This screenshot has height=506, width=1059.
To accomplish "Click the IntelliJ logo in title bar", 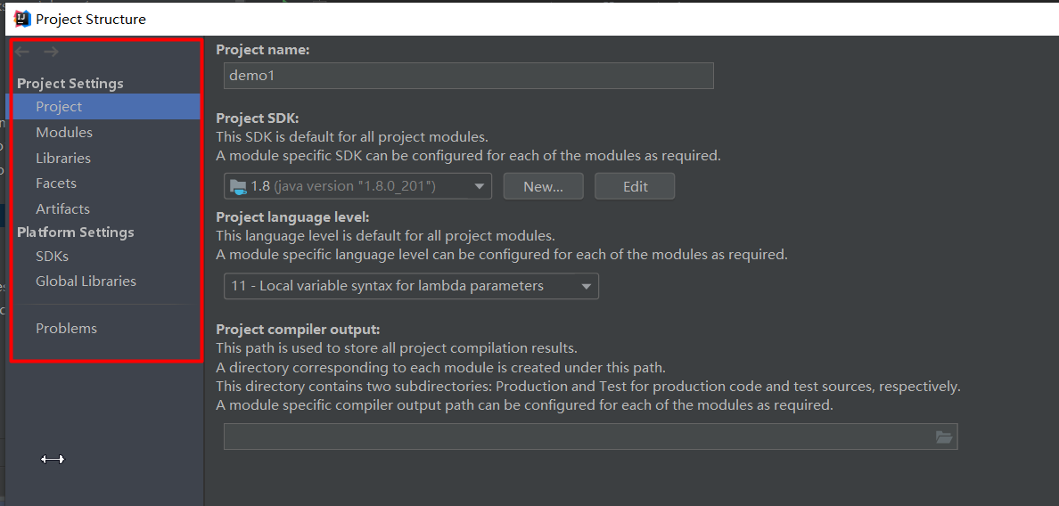I will (x=23, y=19).
